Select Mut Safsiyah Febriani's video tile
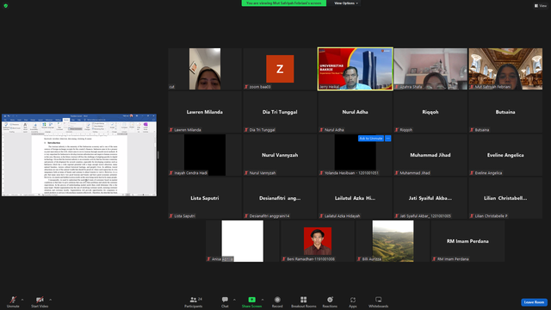The height and width of the screenshot is (310, 551). [x=505, y=69]
